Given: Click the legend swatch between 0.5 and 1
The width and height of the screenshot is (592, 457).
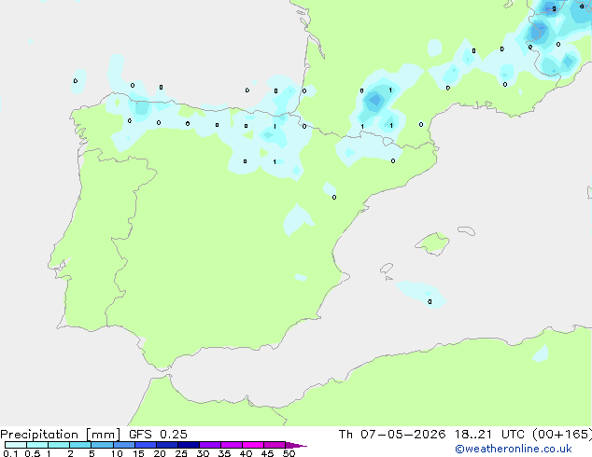Looking at the screenshot, I should click(x=37, y=445).
